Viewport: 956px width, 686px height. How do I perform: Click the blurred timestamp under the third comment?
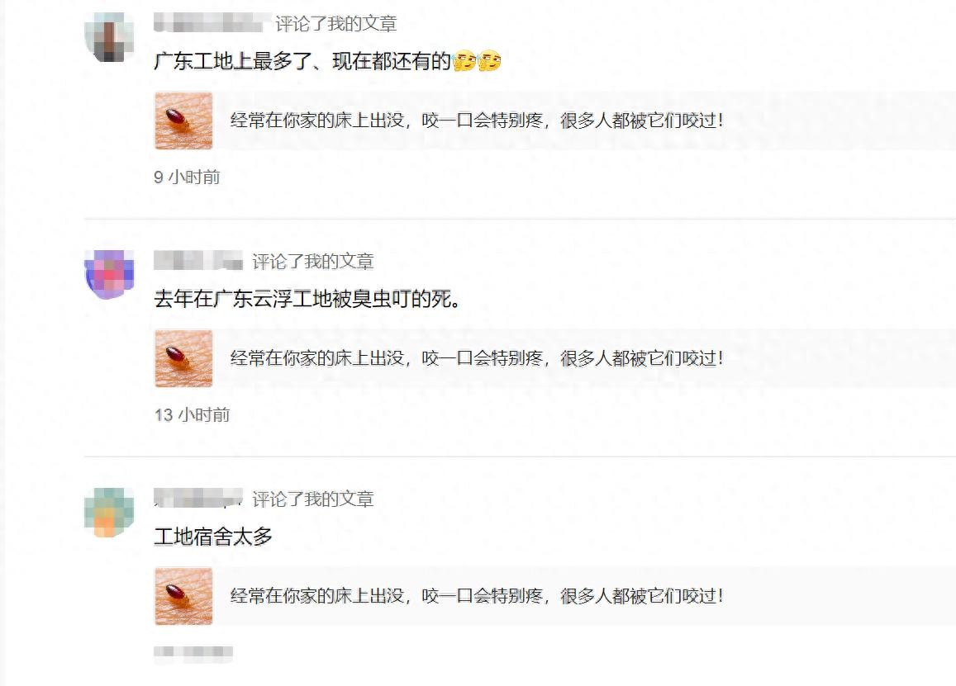193,652
